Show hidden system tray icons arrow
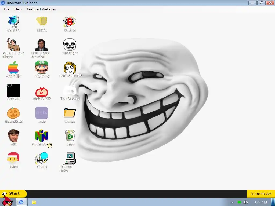Image resolution: width=275 pixels, height=206 pixels. (x=233, y=203)
